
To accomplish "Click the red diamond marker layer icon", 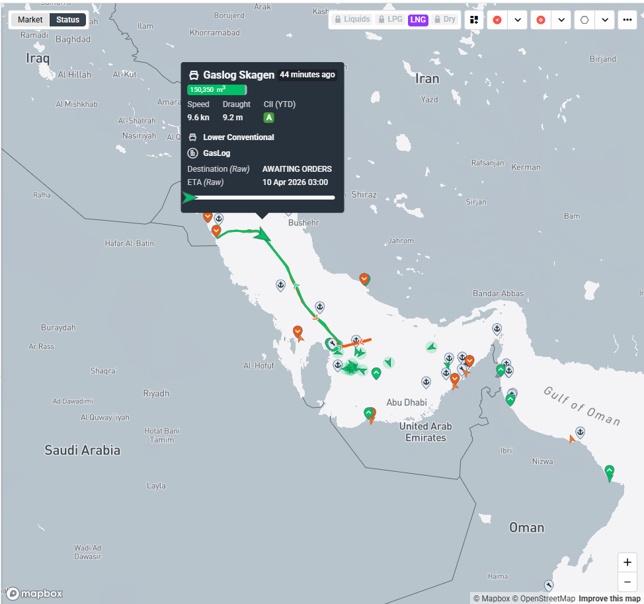I will 541,20.
